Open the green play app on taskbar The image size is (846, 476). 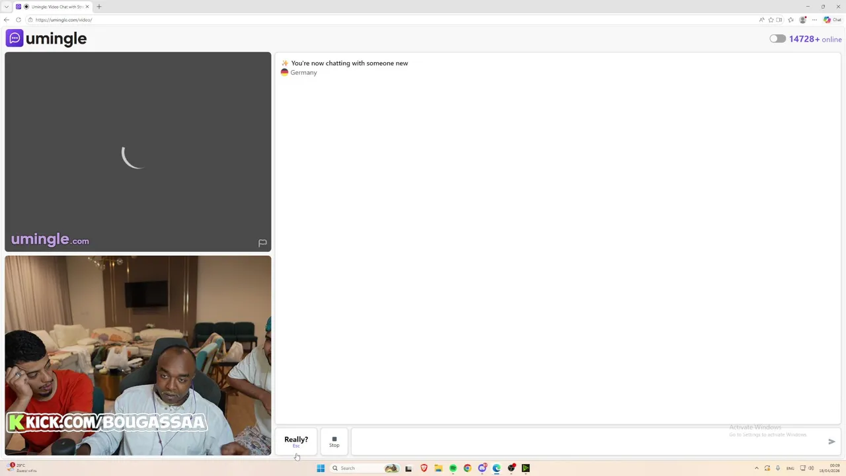coord(525,468)
